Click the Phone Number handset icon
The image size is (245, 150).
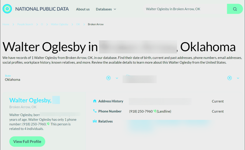tap(95, 111)
